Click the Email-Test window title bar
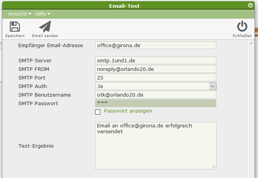Screen dimensions: 258x178 pyautogui.click(x=129, y=6)
